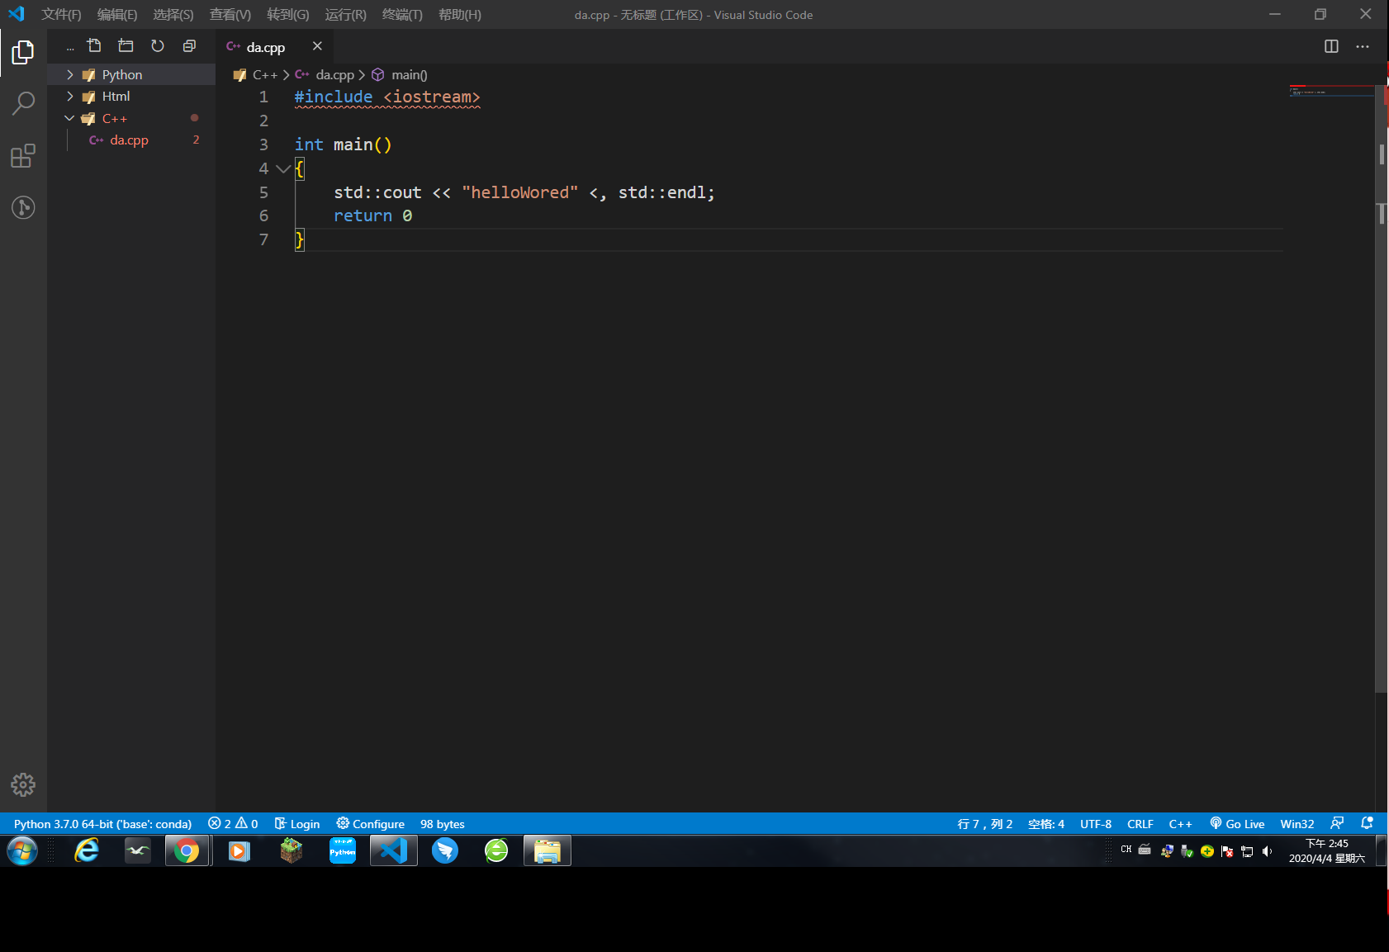
Task: Click the editor vertical scrollbar
Action: [x=1381, y=388]
